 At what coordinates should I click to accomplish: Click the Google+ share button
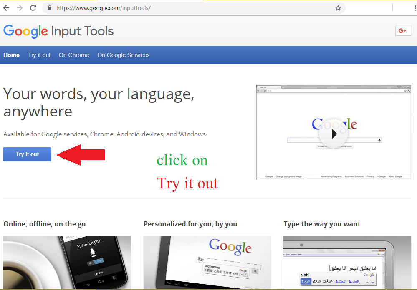pyautogui.click(x=403, y=31)
